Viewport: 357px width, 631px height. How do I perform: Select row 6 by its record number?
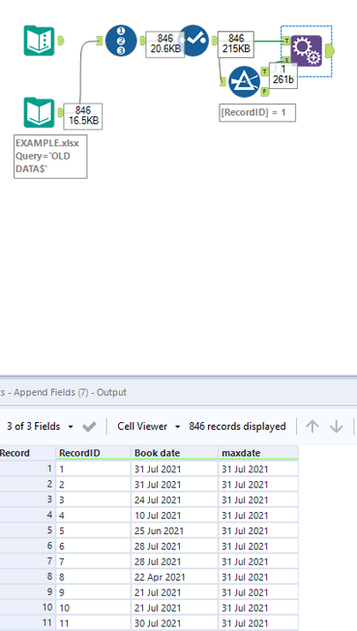coord(27,546)
